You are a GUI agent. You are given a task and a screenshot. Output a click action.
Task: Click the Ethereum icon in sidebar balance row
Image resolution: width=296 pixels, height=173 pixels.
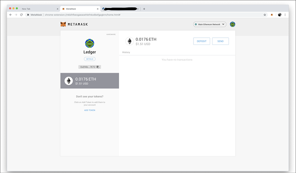69,81
